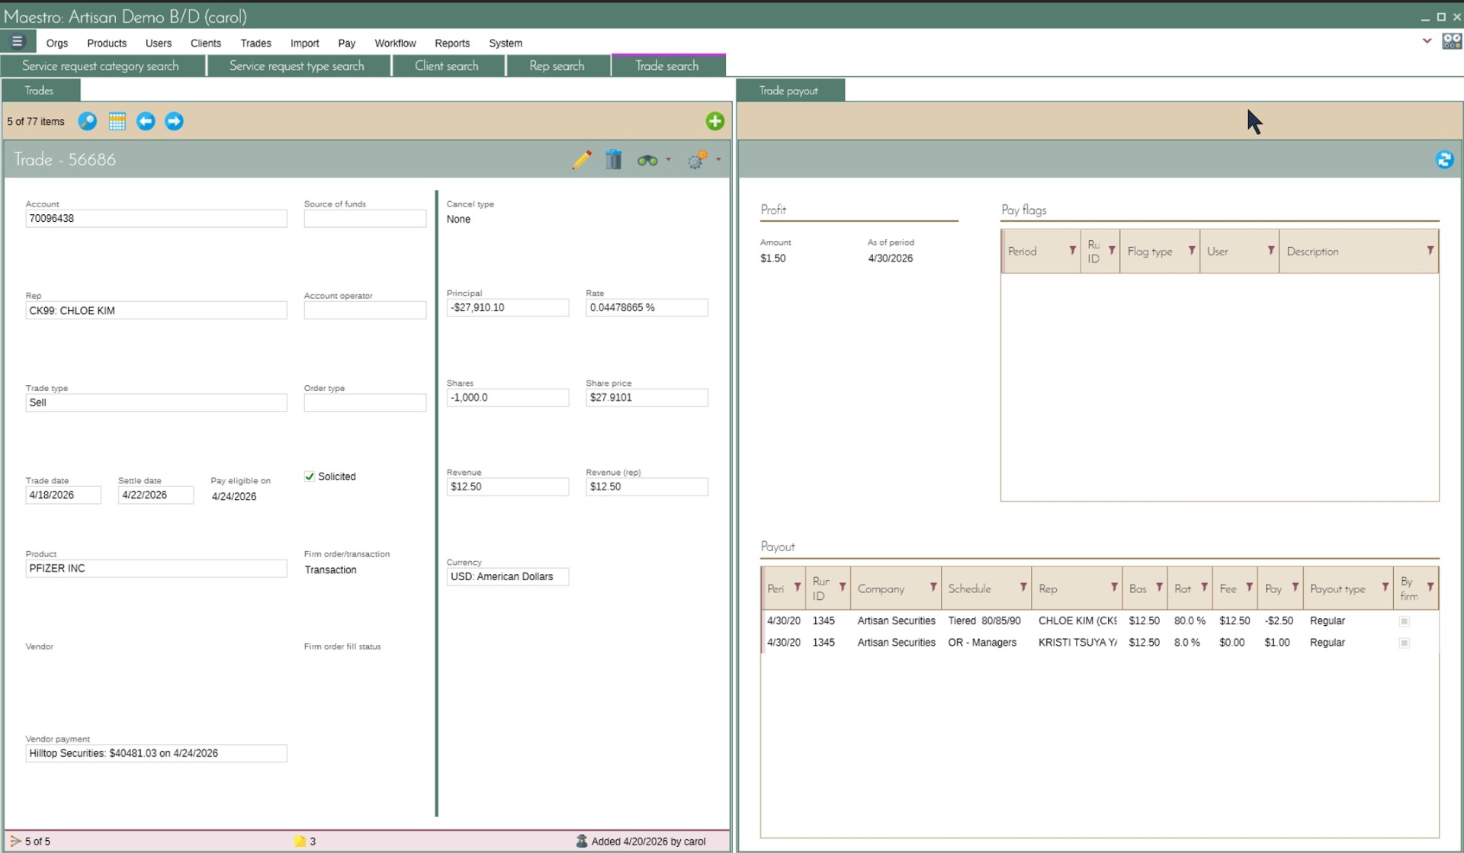Image resolution: width=1464 pixels, height=853 pixels.
Task: Open the Clients menu
Action: [x=206, y=43]
